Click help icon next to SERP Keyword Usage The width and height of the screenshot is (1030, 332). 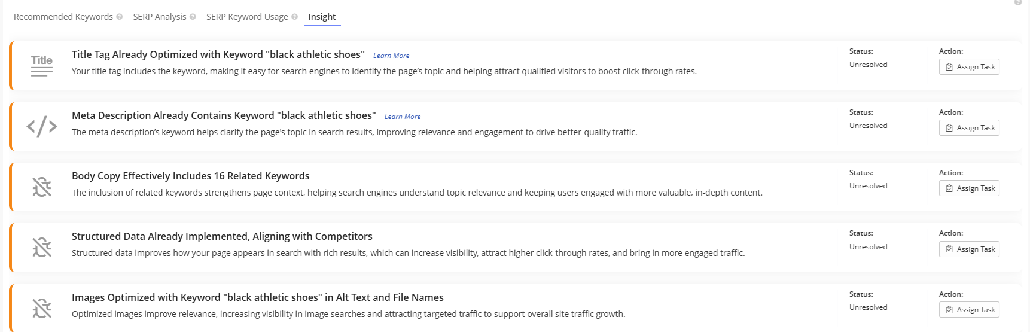(294, 17)
